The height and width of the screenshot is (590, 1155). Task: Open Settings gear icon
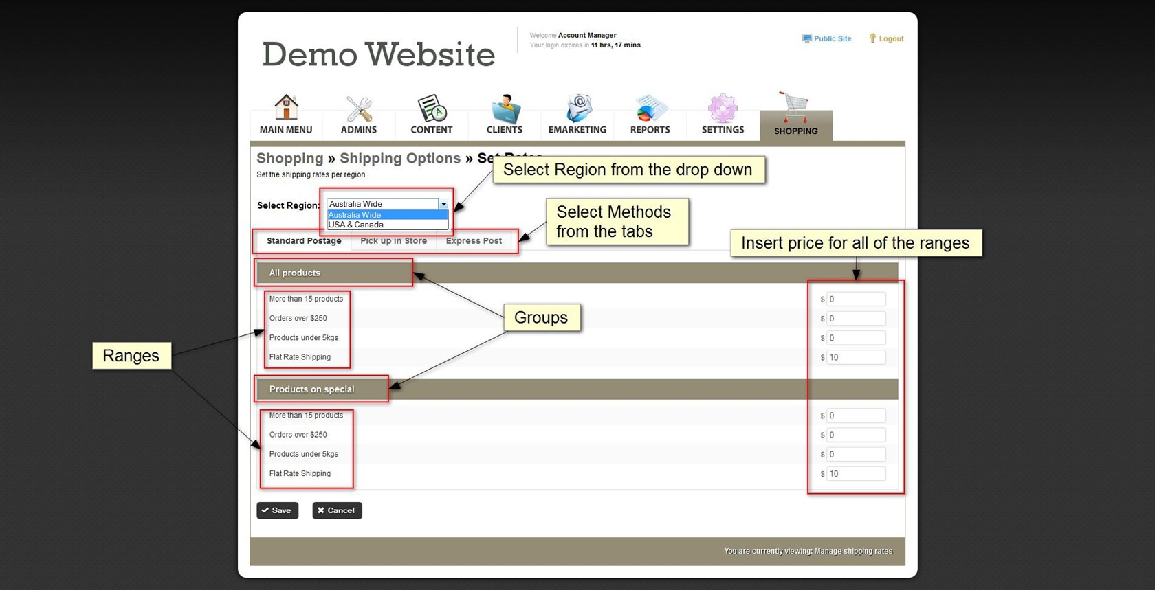click(x=723, y=109)
